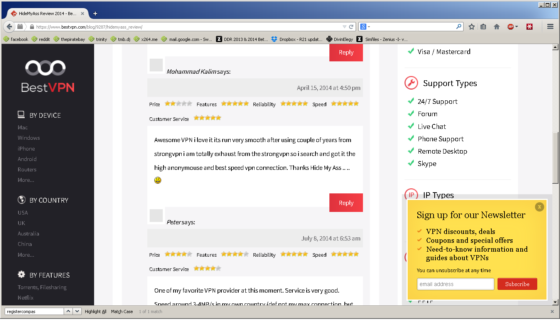Find next match with down arrow
The image size is (560, 320).
click(x=77, y=312)
